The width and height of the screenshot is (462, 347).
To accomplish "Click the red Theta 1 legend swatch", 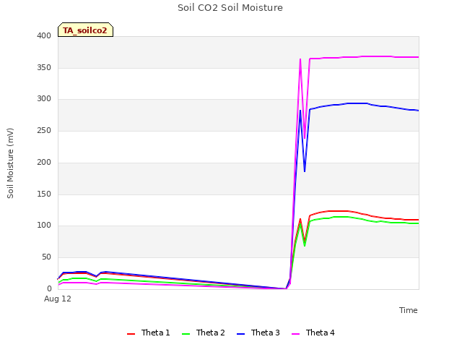I will [131, 334].
